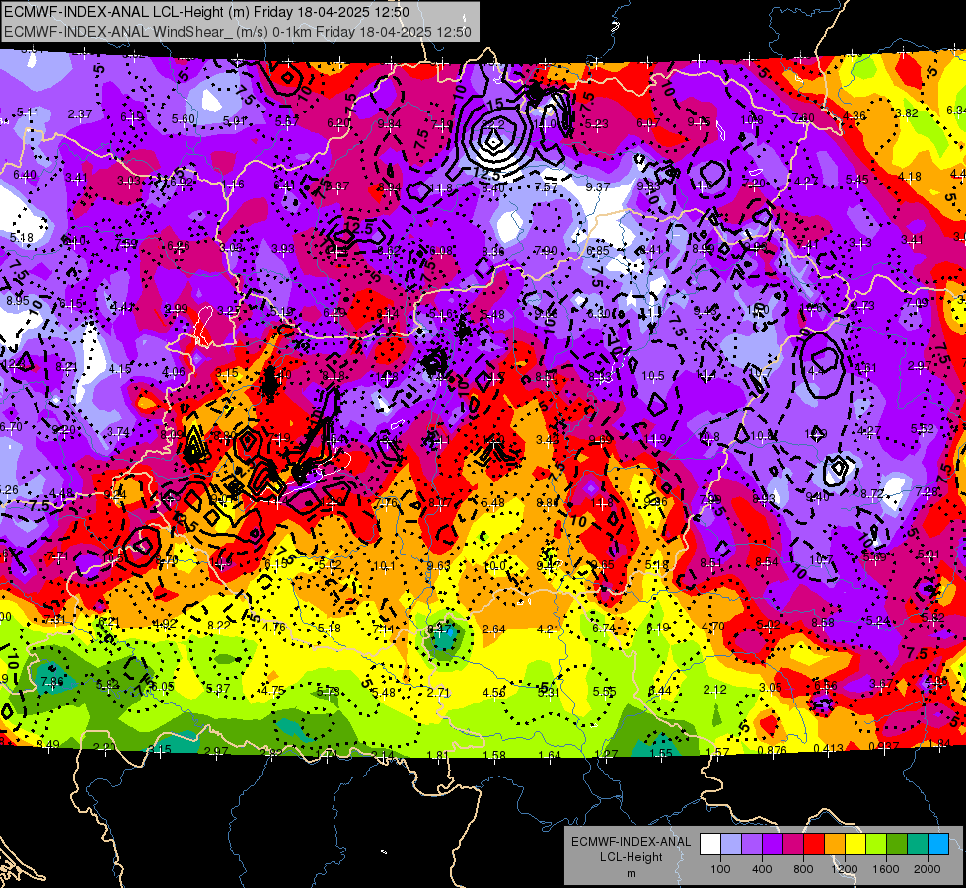Click the 4.15 map value

click(x=119, y=369)
